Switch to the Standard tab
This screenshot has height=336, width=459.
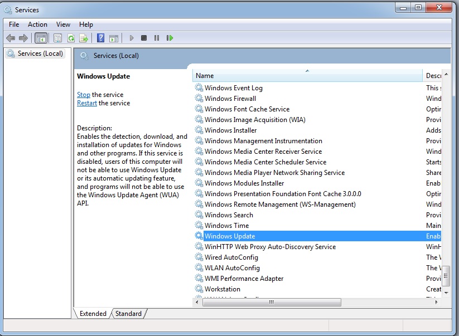click(x=128, y=314)
